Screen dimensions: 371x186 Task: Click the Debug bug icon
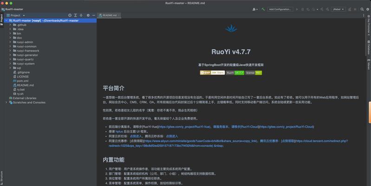coord(303,9)
